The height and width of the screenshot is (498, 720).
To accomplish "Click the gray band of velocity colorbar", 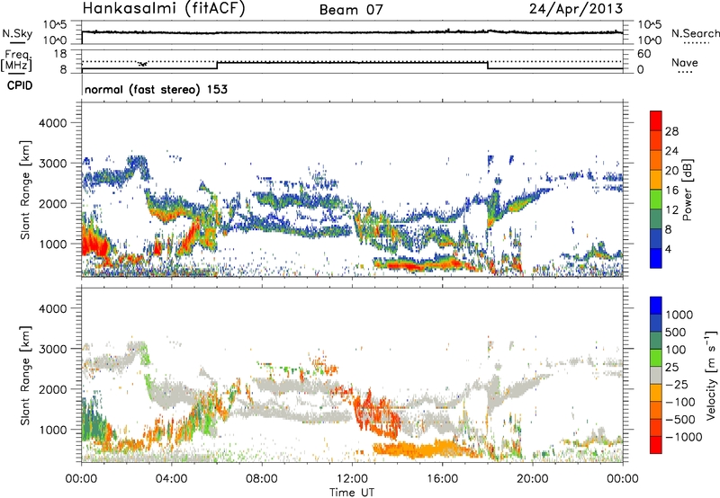I will [x=656, y=375].
